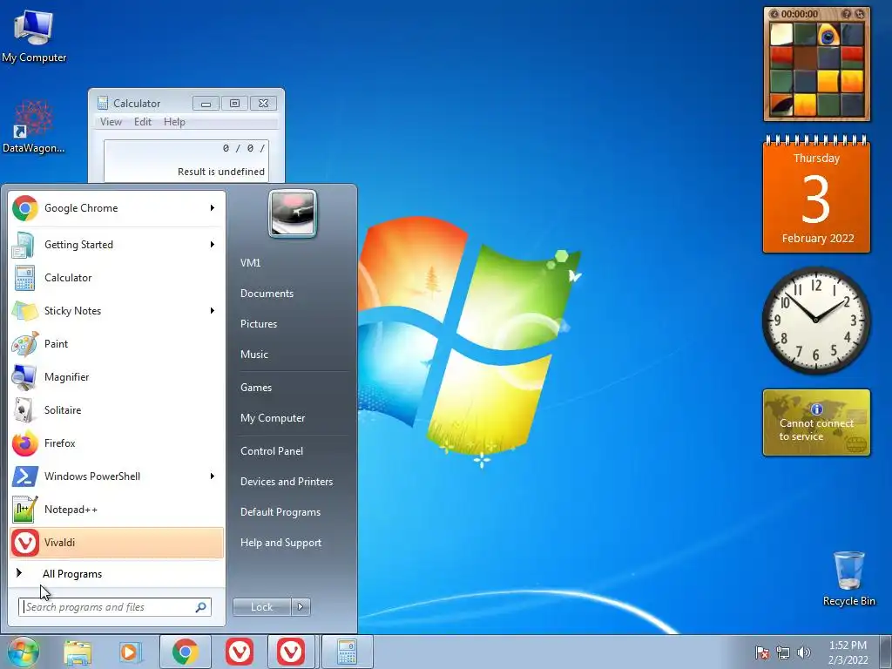The image size is (892, 669).
Task: Open Sticky Notes in Start menu
Action: (x=117, y=311)
